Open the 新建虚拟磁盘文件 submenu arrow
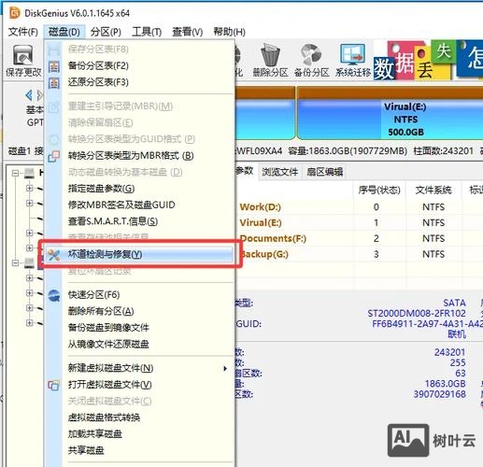Screen dimensions: 483x467 225,369
